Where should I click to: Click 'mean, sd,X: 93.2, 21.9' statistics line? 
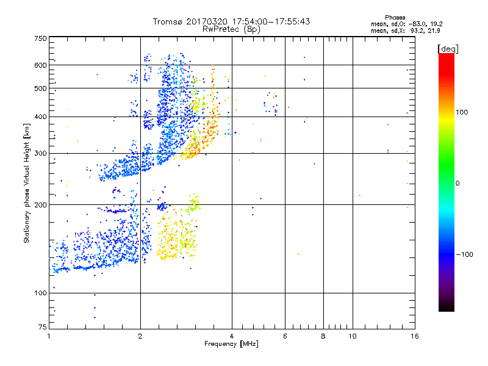tap(405, 30)
